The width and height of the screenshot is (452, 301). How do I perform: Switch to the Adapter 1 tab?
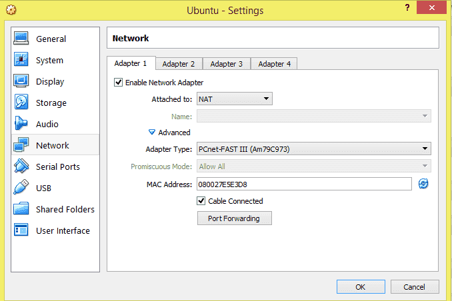131,63
